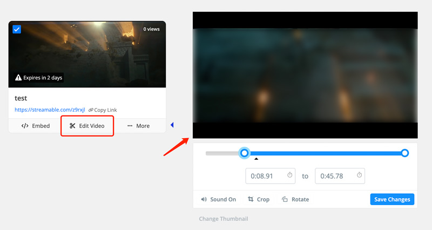This screenshot has width=432, height=230.
Task: Click the start time field 0:08.91
Action: 271,175
